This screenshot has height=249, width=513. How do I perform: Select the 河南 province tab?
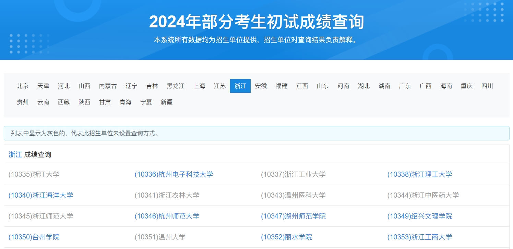point(343,86)
